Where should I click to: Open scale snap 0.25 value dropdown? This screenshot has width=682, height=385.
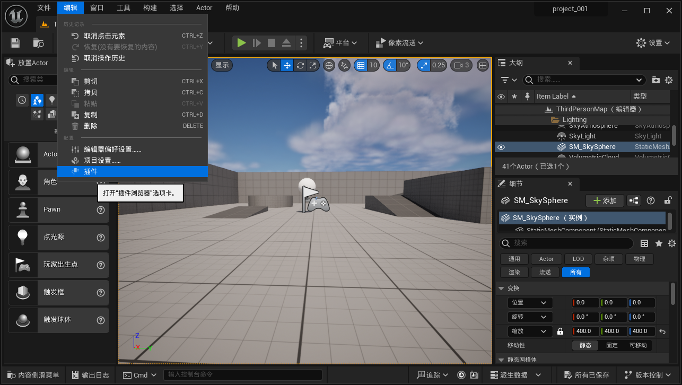point(439,65)
